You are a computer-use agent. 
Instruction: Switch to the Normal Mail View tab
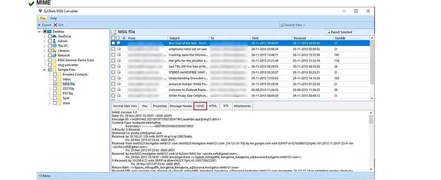pyautogui.click(x=125, y=106)
